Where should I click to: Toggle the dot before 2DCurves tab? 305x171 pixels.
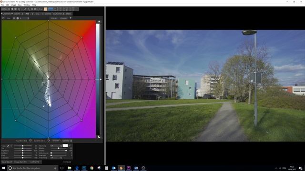coord(53,14)
